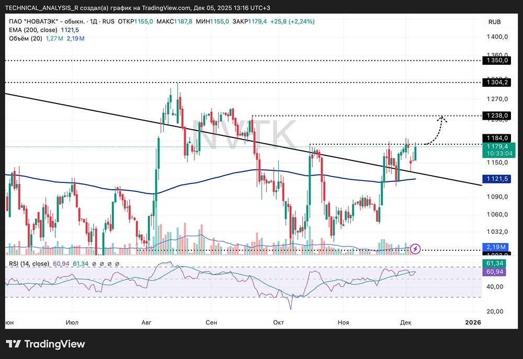Click the 20,00 RSI scale label
This screenshot has height=359, width=523.
pyautogui.click(x=495, y=311)
